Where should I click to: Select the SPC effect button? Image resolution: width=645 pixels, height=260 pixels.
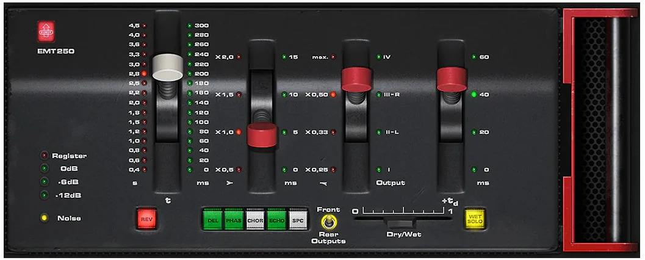tap(297, 220)
